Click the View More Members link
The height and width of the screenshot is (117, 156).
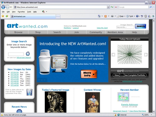138,111
